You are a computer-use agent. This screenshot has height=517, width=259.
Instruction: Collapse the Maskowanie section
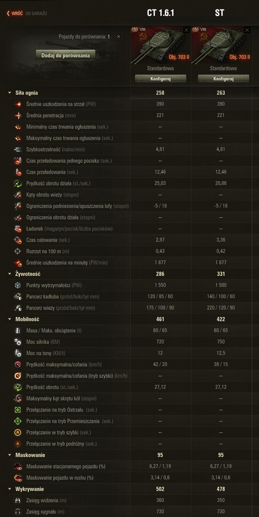click(x=10, y=455)
